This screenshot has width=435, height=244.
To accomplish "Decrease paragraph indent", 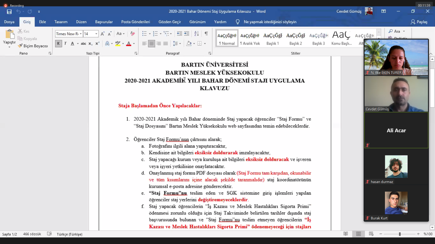I will 180,34.
